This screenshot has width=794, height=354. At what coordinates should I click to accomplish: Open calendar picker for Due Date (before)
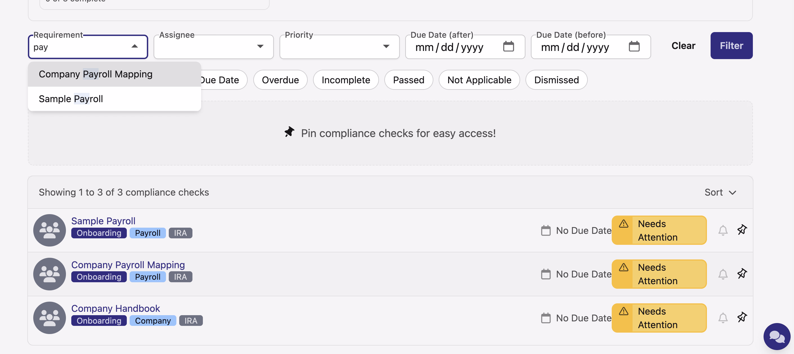pyautogui.click(x=634, y=46)
